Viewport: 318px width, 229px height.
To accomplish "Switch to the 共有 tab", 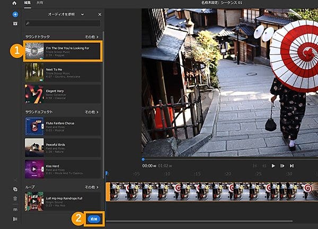I will click(x=40, y=4).
